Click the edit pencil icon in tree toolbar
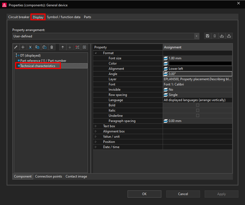This screenshot has width=245, height=205. (16, 47)
